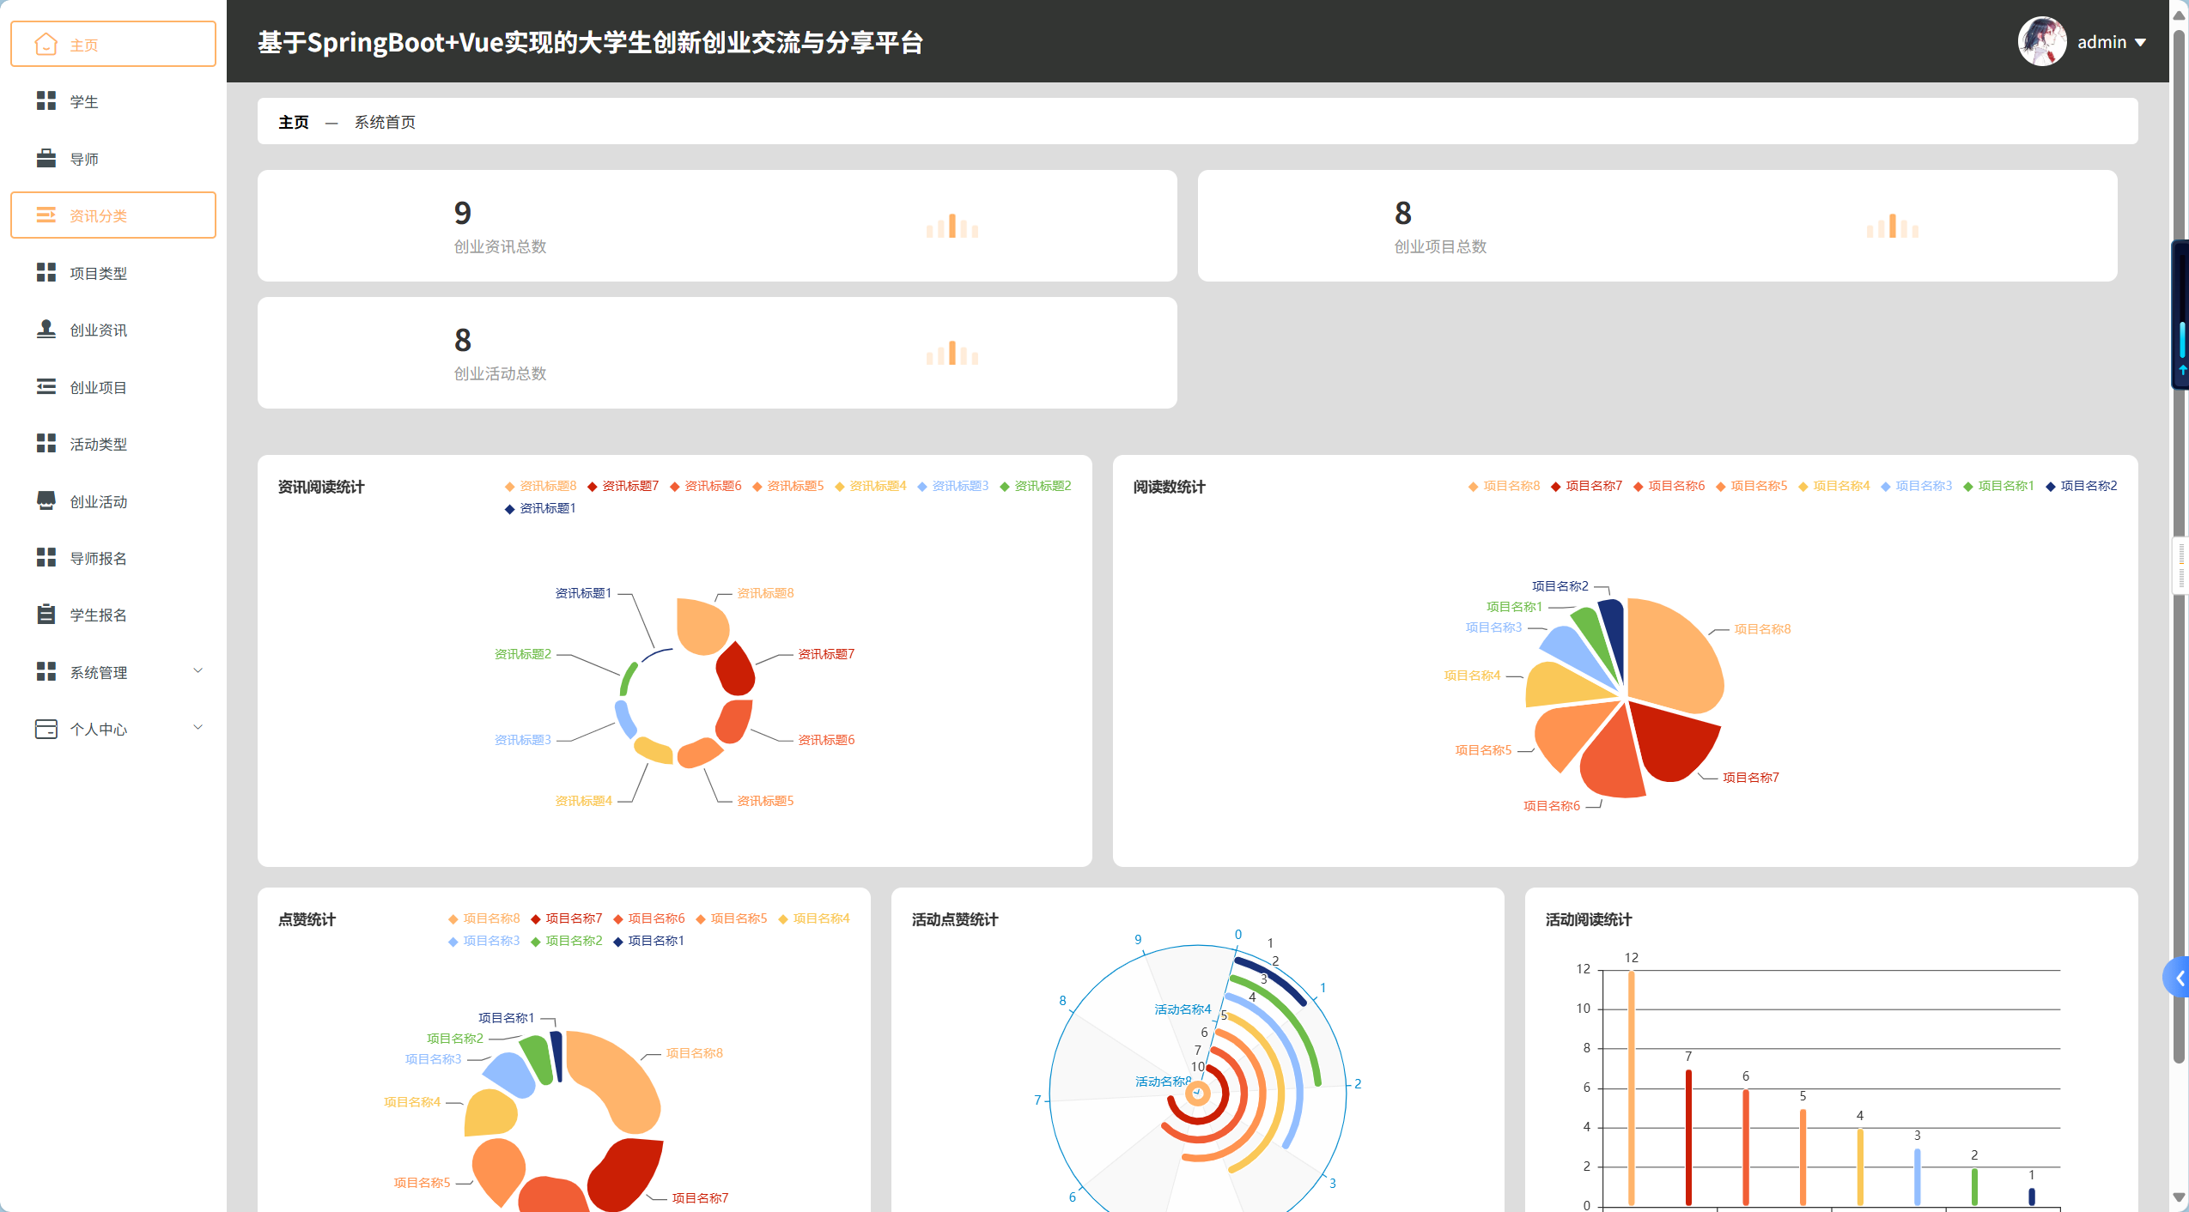Viewport: 2189px width, 1212px height.
Task: Click the admin avatar picture
Action: pos(2041,41)
